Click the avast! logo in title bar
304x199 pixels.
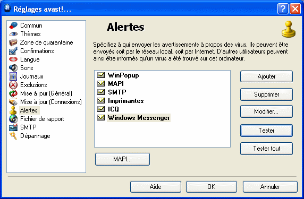[x=7, y=8]
